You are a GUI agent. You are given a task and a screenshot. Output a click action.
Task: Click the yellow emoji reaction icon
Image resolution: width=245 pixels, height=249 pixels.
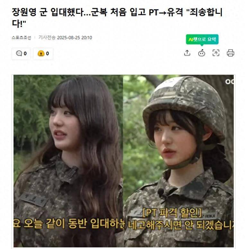click(41, 54)
